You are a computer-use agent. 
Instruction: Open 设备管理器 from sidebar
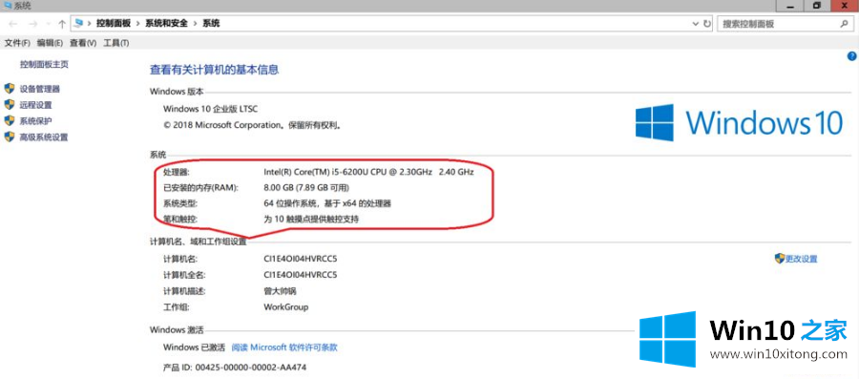39,89
